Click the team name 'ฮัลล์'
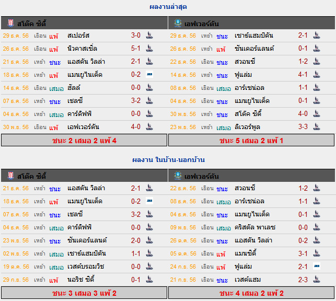 click(74, 88)
